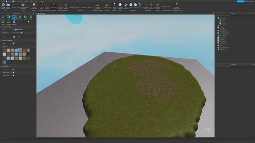Select the Add terrain tool
The width and height of the screenshot is (255, 143).
(x=14, y=17)
